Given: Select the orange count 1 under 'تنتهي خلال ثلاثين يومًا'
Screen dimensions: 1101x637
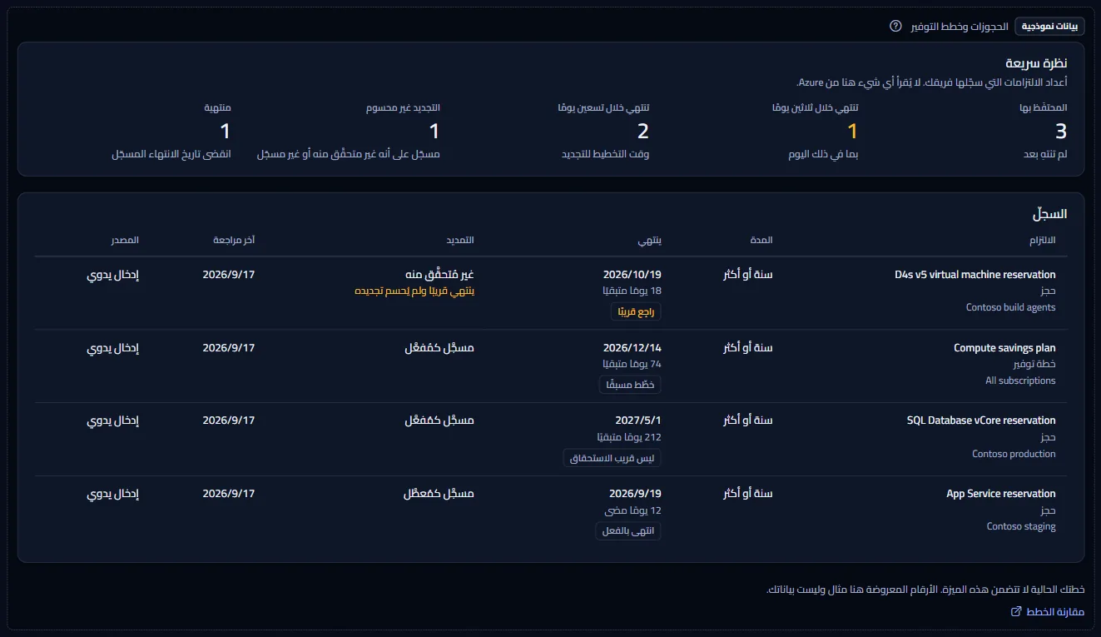Looking at the screenshot, I should pos(852,131).
